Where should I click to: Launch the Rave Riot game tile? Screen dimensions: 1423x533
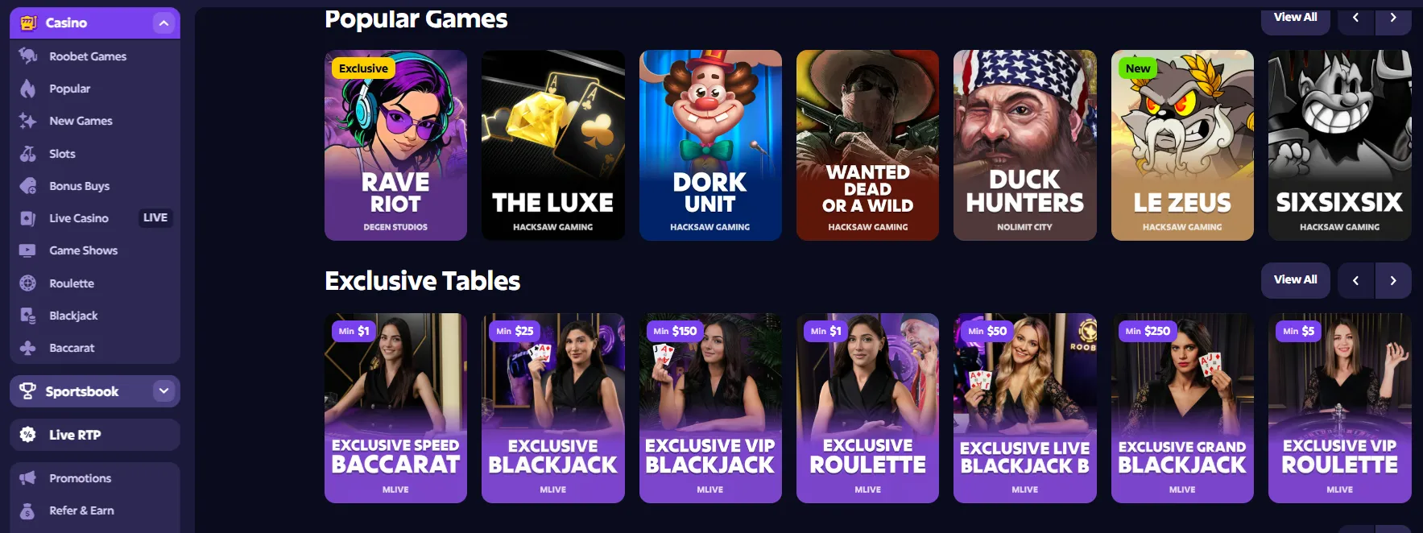point(395,145)
